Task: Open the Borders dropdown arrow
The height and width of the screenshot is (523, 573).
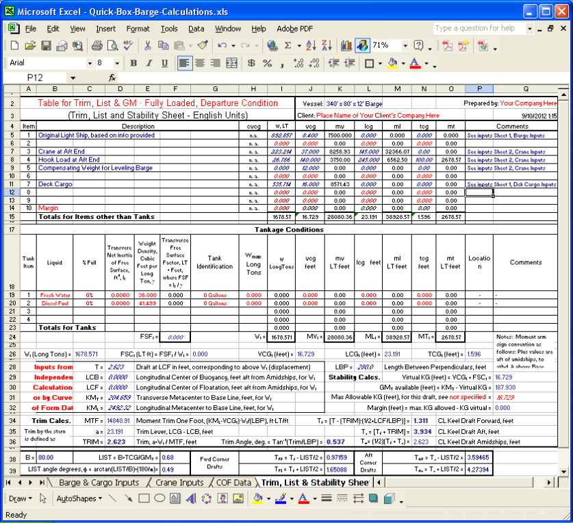Action: [x=380, y=64]
